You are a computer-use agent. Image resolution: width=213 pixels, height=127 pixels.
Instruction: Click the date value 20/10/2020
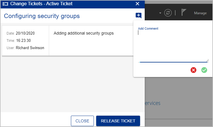tap(25, 33)
